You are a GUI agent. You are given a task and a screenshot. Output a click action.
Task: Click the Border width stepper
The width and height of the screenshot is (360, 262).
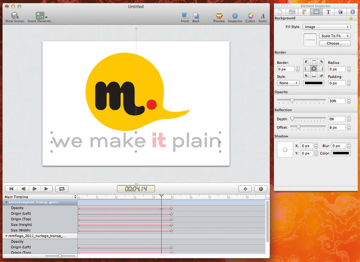click(x=298, y=69)
